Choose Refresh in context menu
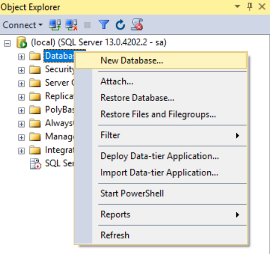Screen dimensions: 270x254 pyautogui.click(x=161, y=236)
